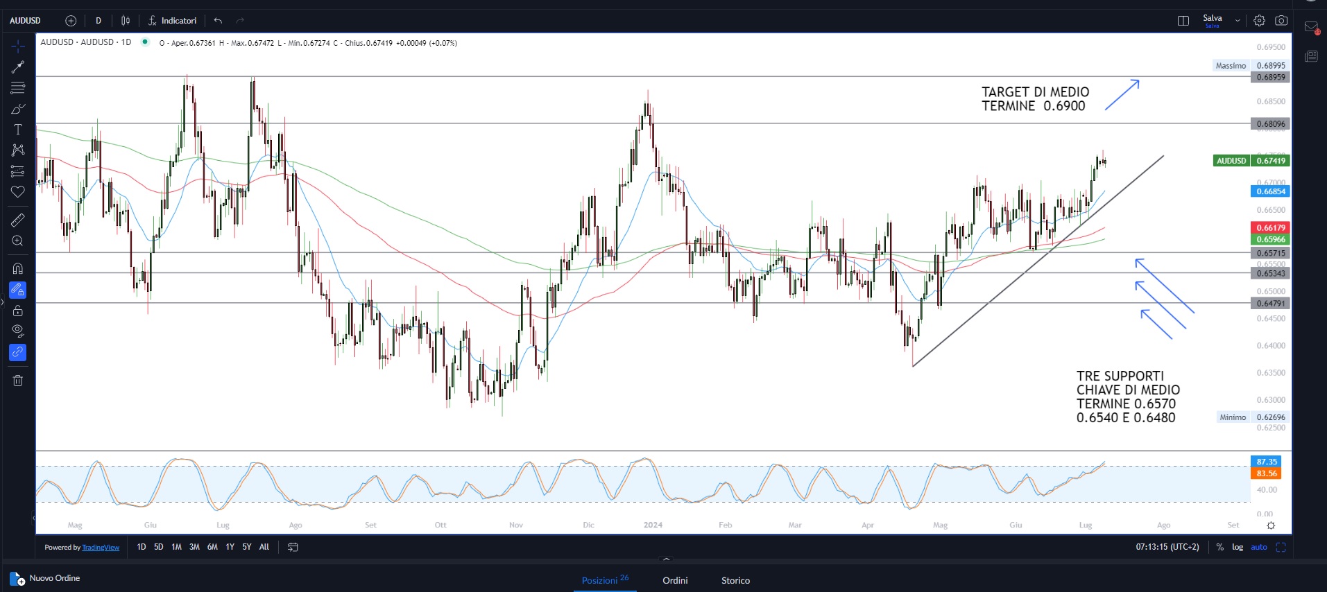This screenshot has width=1327, height=592.
Task: Click the plus icon next to AUDUSD
Action: point(71,21)
